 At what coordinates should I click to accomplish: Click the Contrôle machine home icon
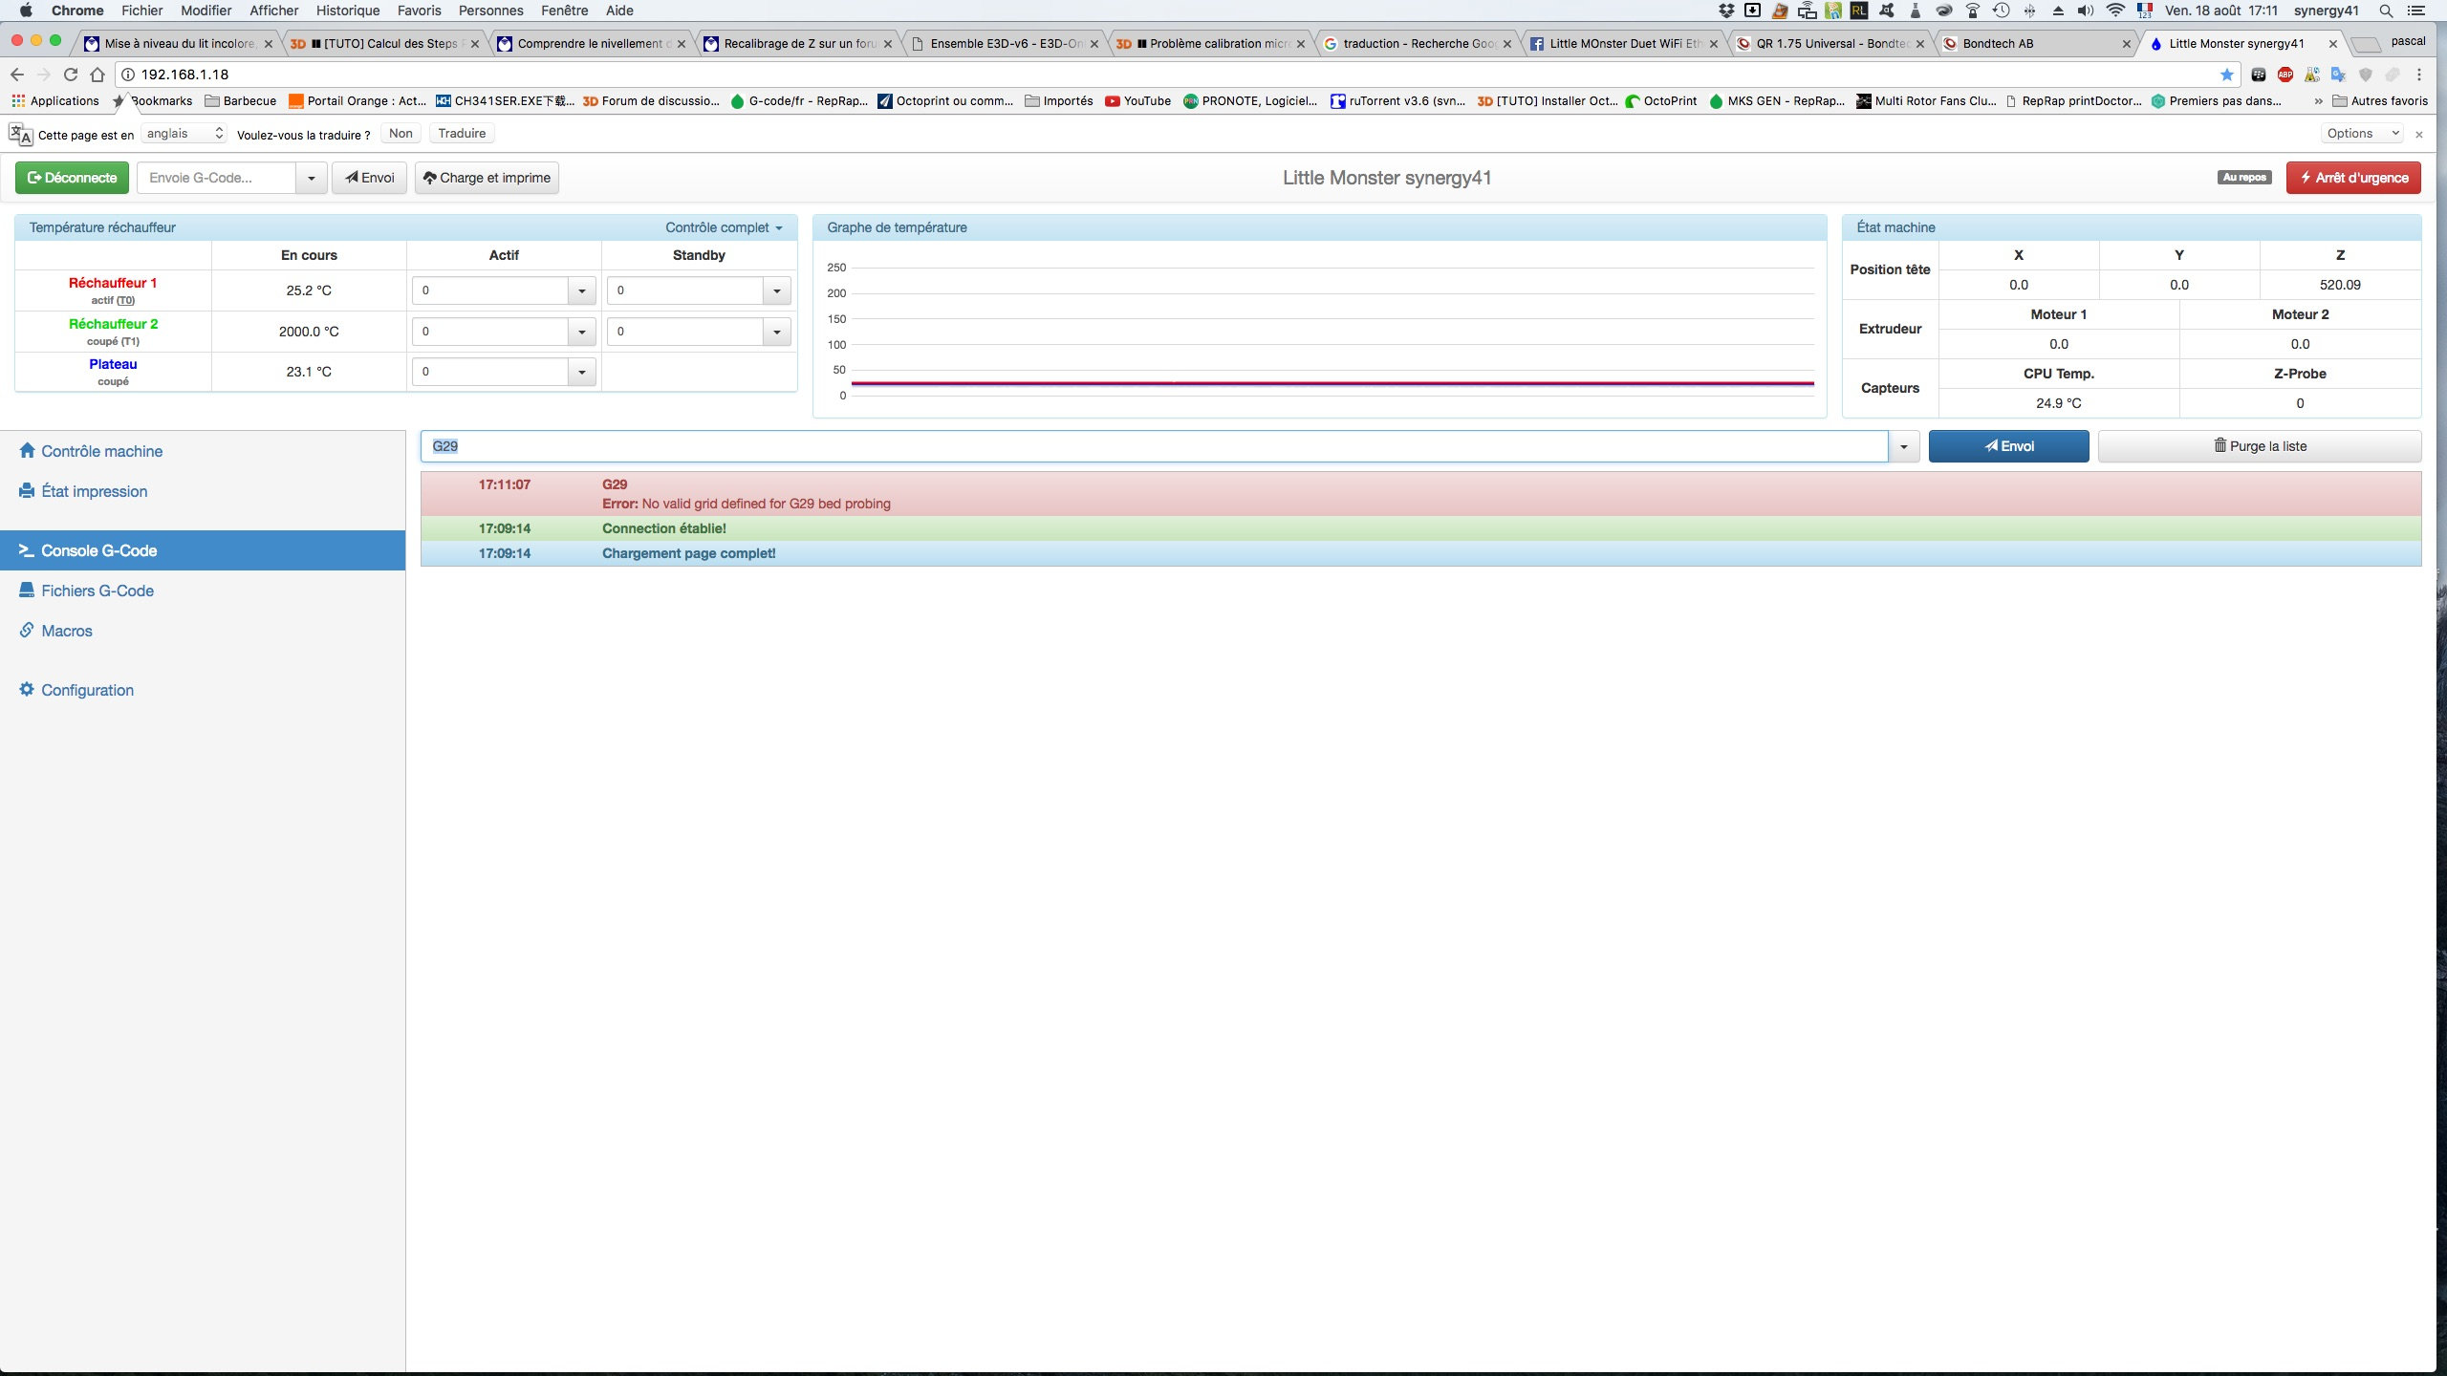coord(27,451)
